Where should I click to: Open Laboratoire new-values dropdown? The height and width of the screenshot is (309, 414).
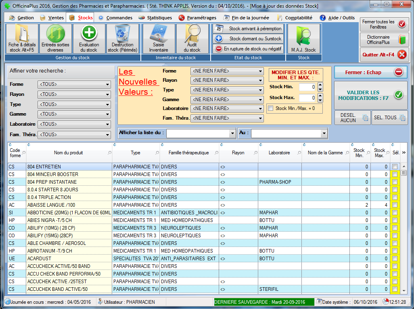click(260, 109)
